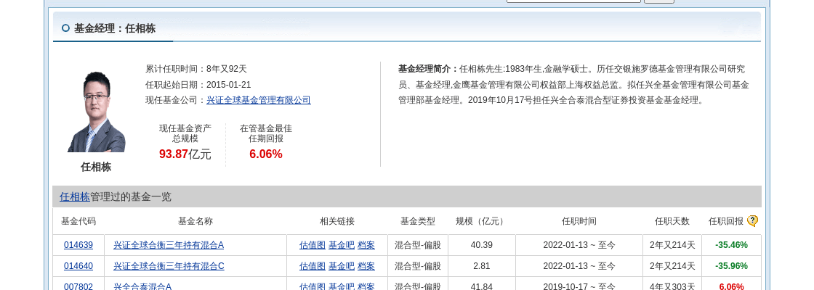Open 兴证全球合衡三年持有混合A fund page
814x290 pixels.
click(169, 245)
